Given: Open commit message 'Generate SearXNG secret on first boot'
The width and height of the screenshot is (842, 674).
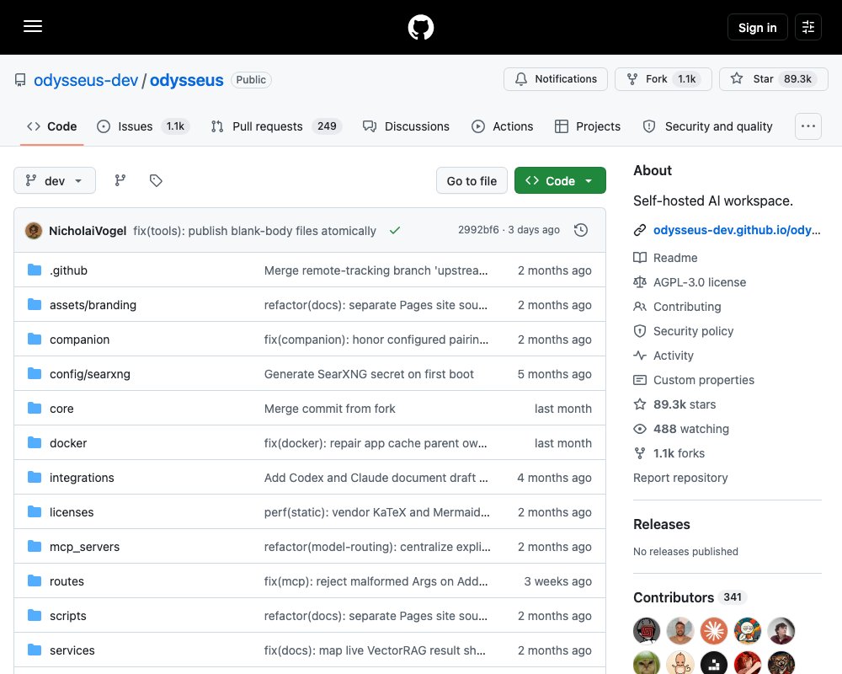Looking at the screenshot, I should coord(369,374).
